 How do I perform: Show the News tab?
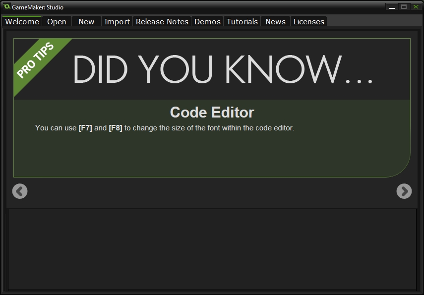coord(275,21)
